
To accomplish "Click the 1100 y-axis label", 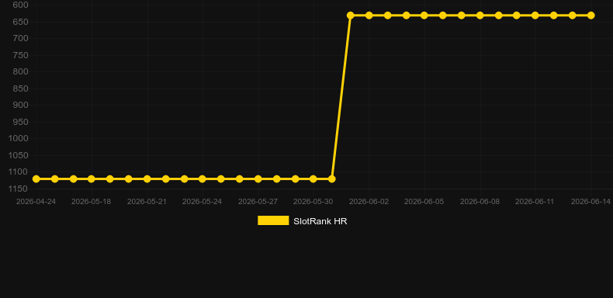I will (18, 172).
